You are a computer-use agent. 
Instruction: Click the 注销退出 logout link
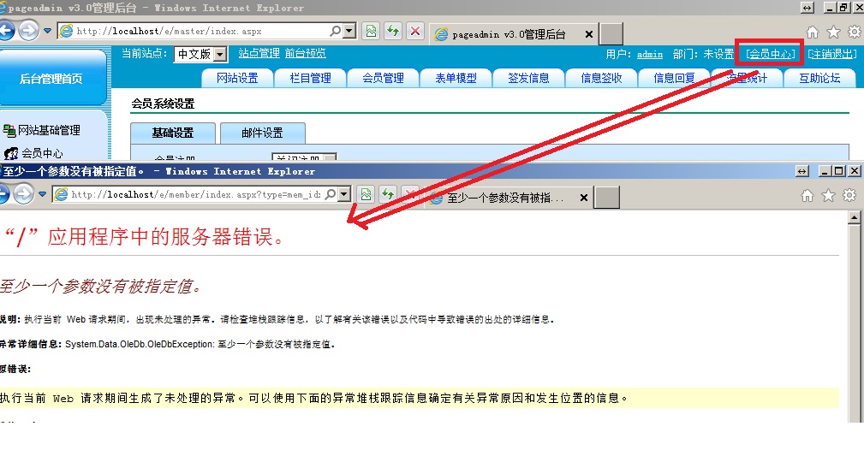pyautogui.click(x=832, y=54)
